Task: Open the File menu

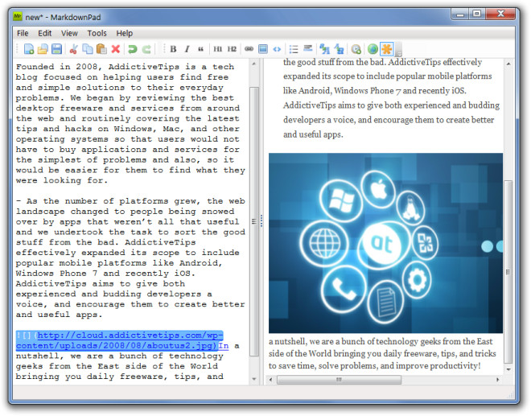Action: pos(23,33)
